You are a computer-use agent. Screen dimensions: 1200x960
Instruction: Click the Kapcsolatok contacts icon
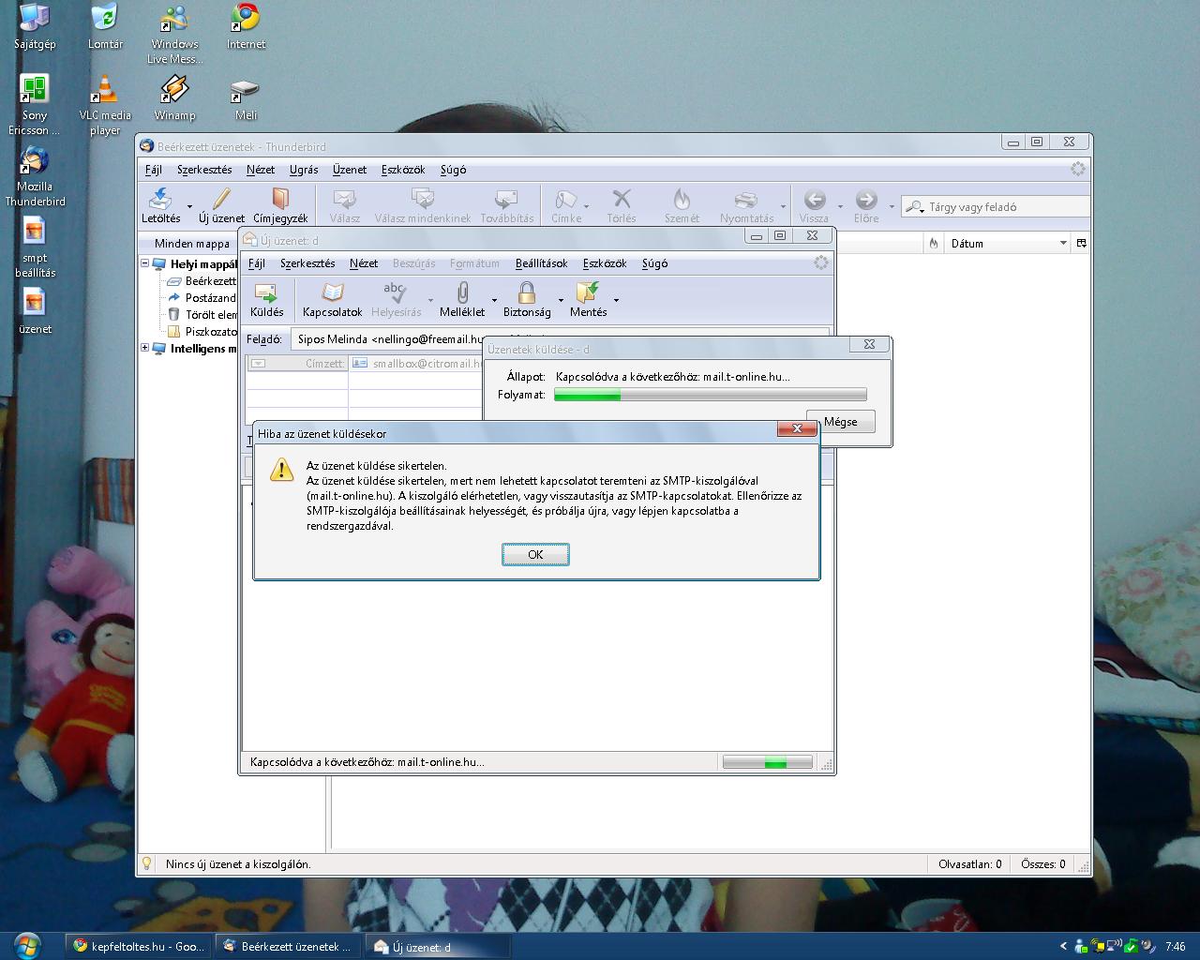coord(332,292)
